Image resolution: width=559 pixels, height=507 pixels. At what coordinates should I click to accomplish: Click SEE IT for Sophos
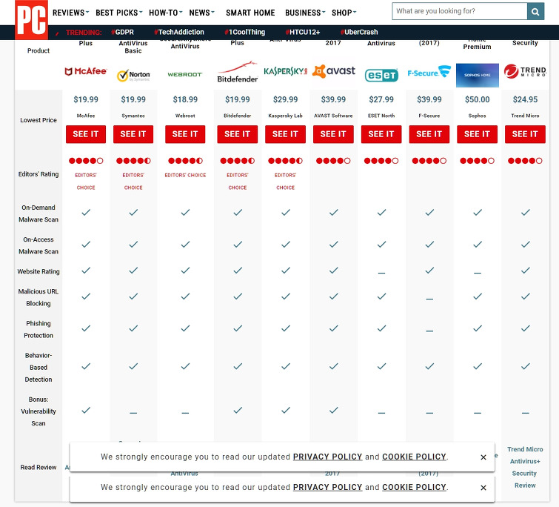[x=477, y=134]
